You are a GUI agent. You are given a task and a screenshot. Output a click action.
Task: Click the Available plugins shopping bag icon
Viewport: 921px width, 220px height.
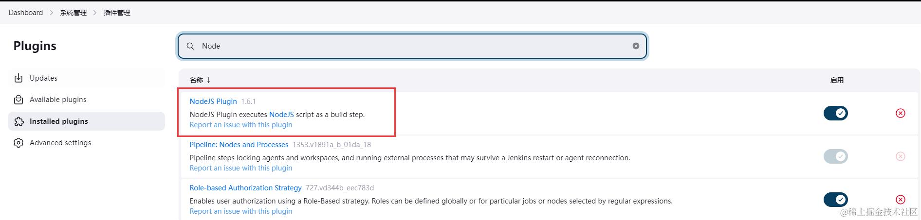18,100
